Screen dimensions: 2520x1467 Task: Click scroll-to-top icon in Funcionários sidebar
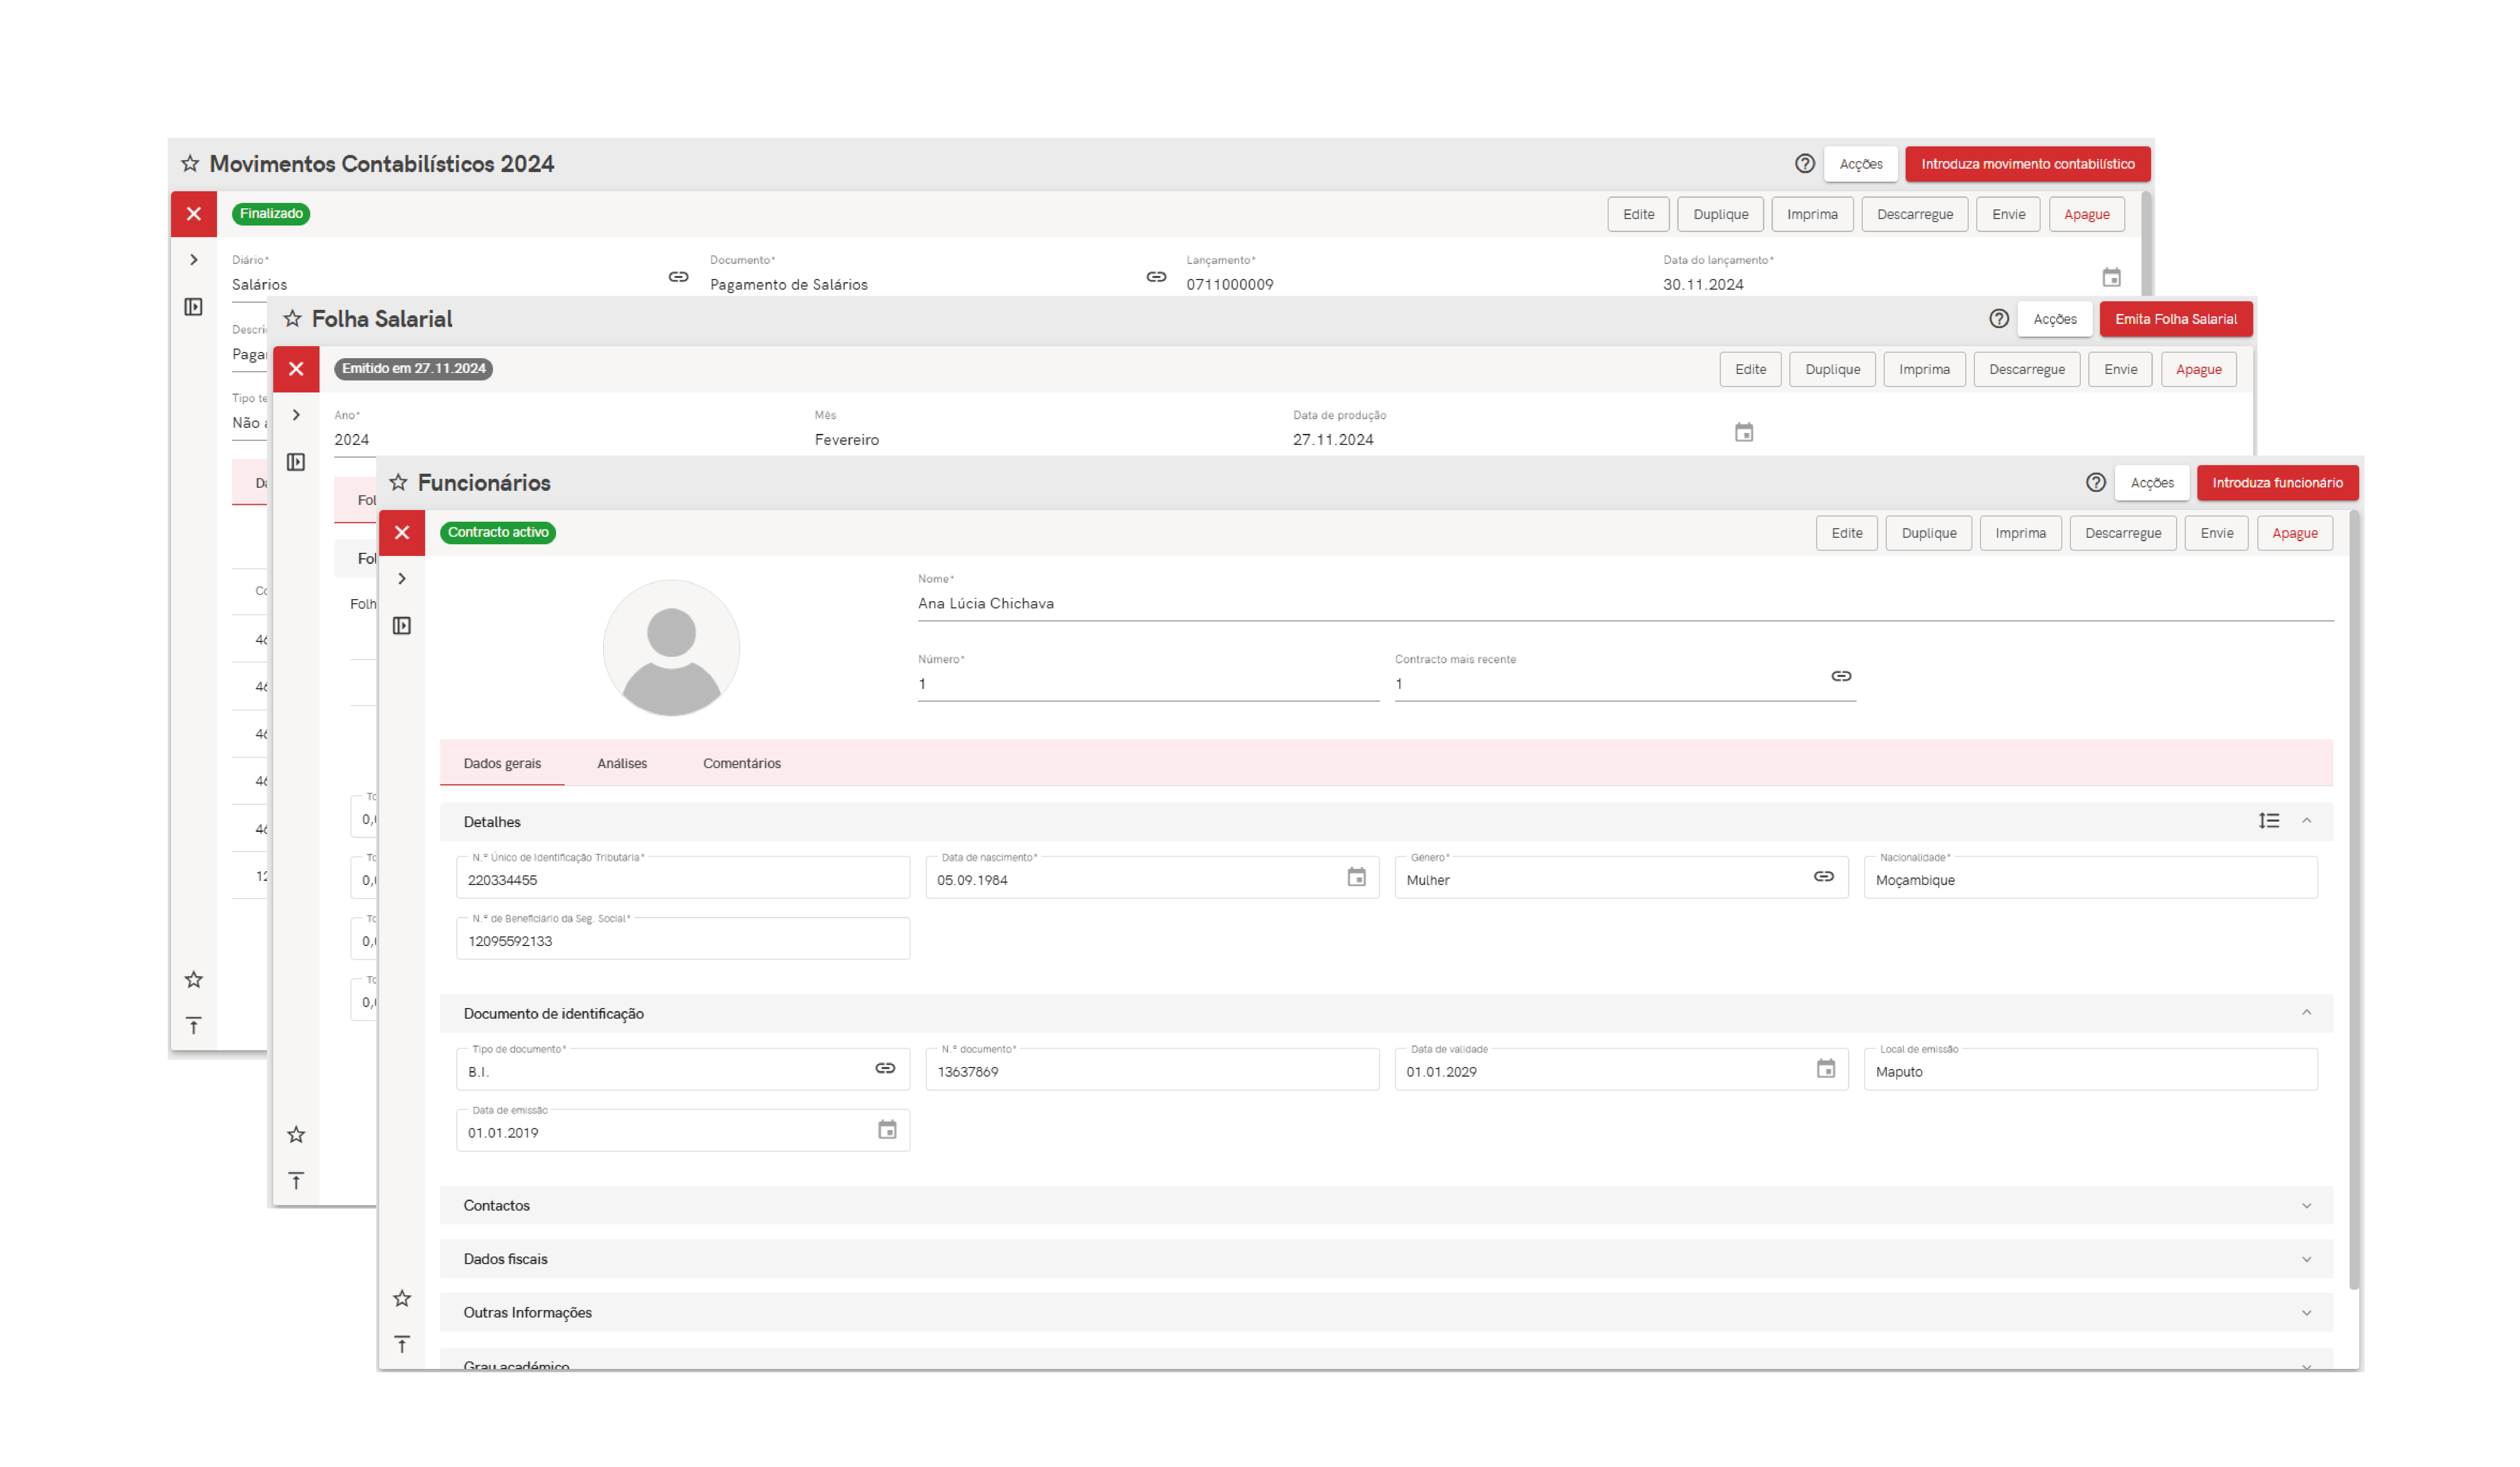point(402,1345)
